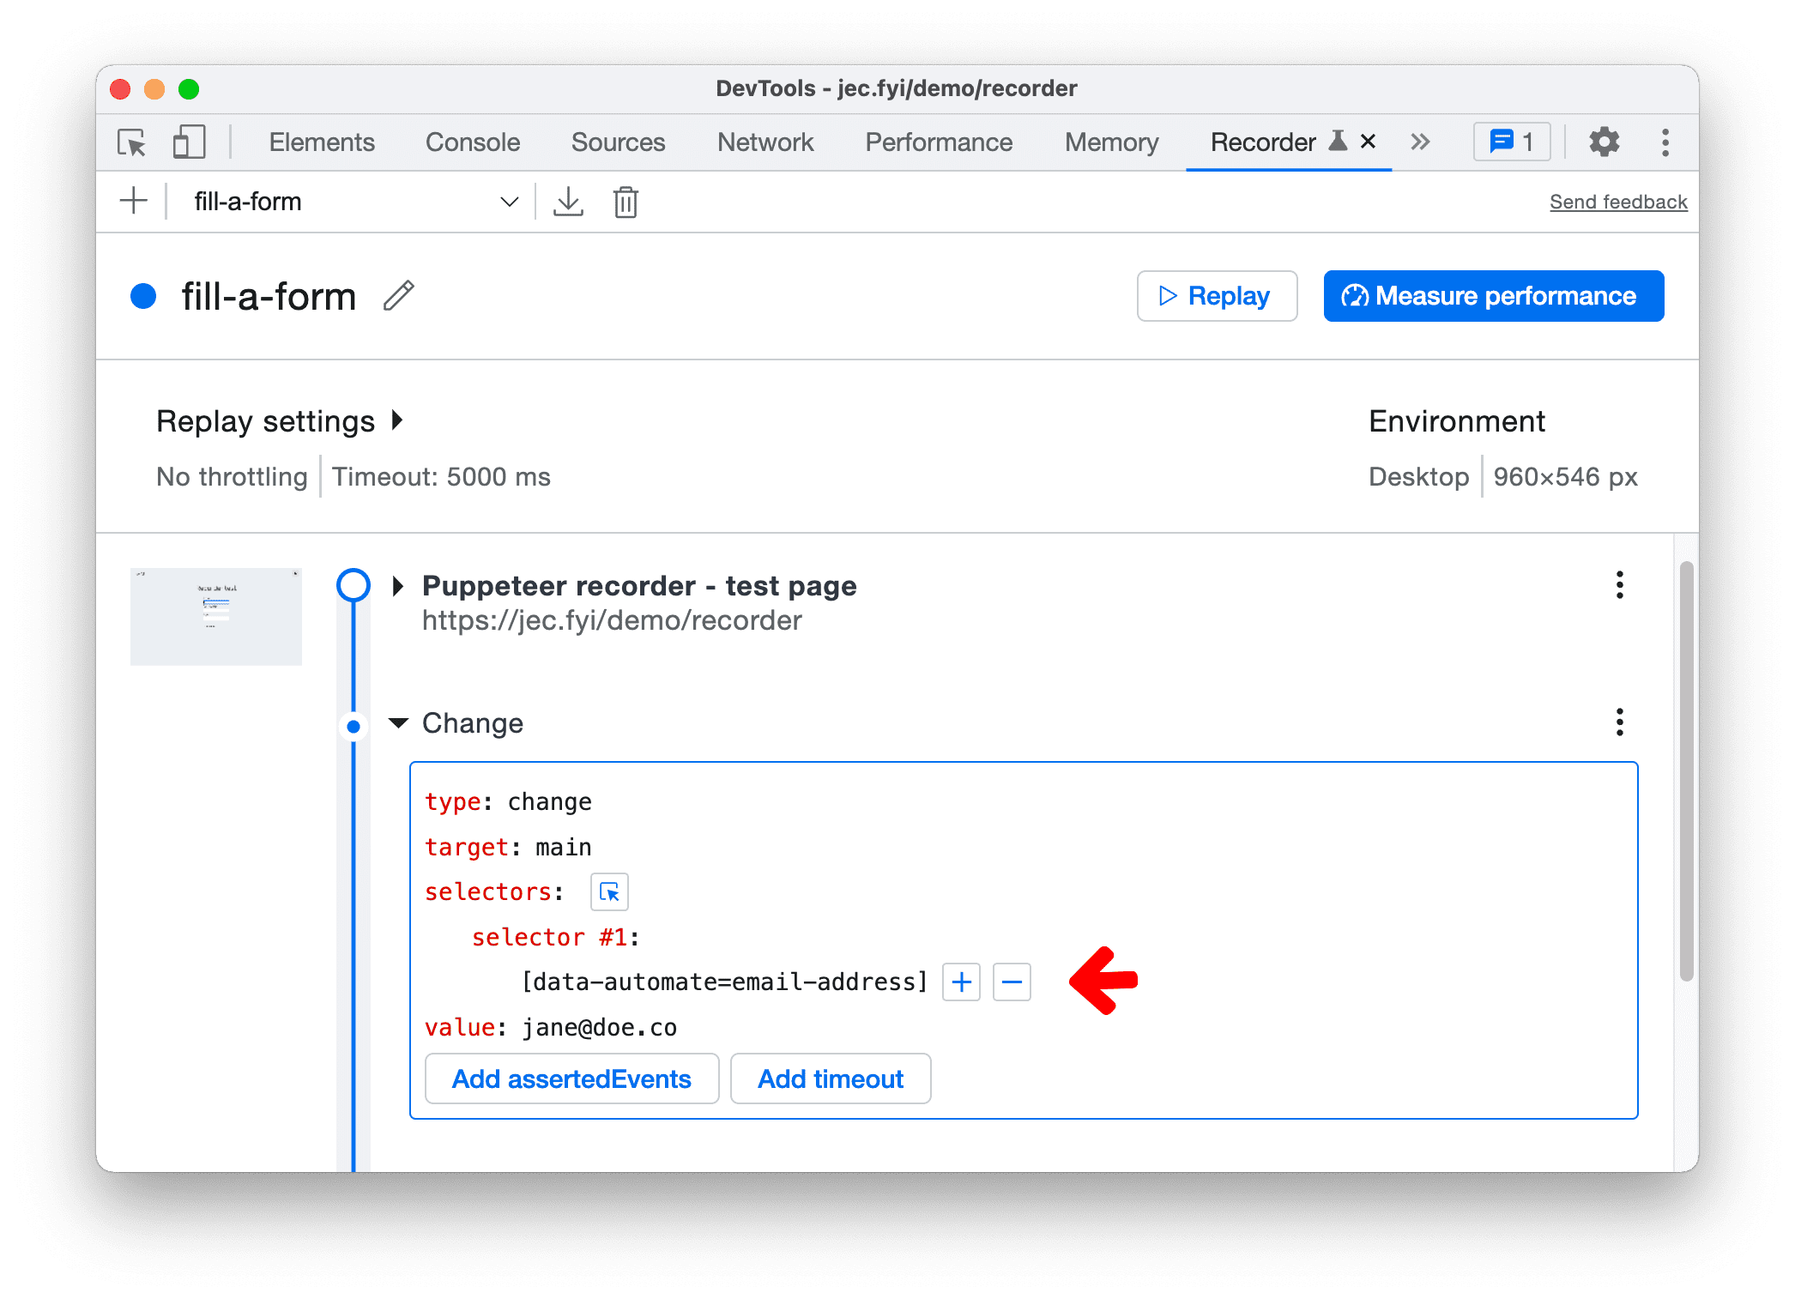Click Add assertedEvents button
Screen dimensions: 1795x1299
tap(569, 1078)
